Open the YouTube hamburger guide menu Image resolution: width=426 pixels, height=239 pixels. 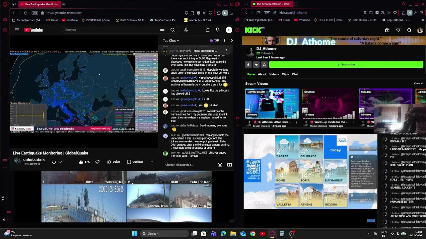point(17,30)
